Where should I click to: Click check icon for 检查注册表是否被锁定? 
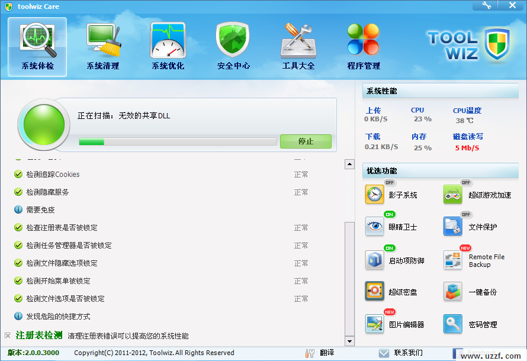pyautogui.click(x=18, y=228)
